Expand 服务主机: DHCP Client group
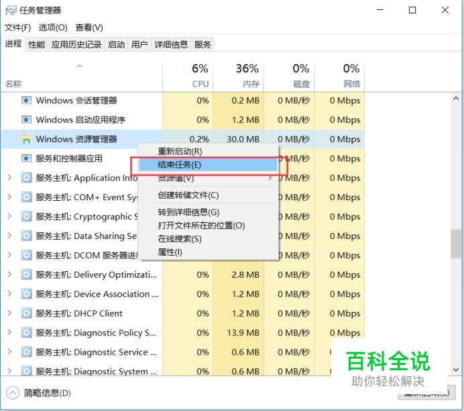 click(x=9, y=313)
